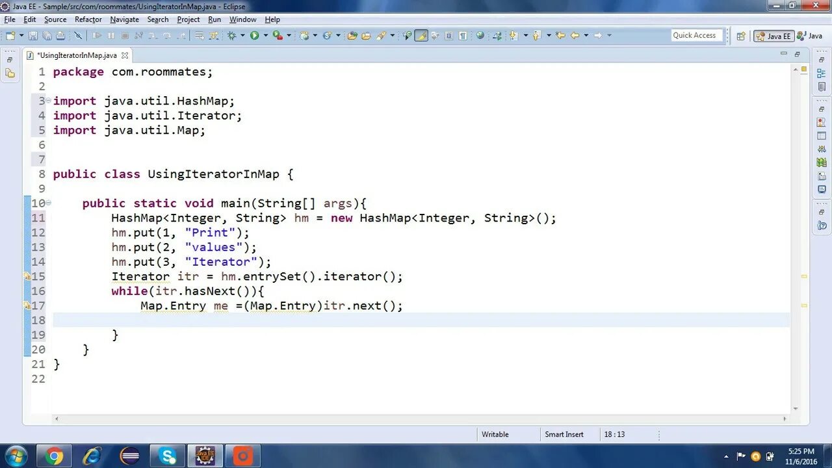Open the Data Source Explorer fast view icon
This screenshot has width=832, height=468.
point(822,162)
